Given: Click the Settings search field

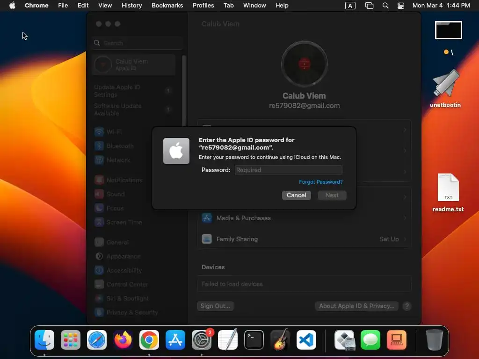Looking at the screenshot, I should [x=137, y=43].
